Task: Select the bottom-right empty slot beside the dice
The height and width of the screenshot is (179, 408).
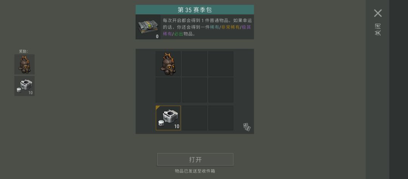Action: (x=221, y=118)
